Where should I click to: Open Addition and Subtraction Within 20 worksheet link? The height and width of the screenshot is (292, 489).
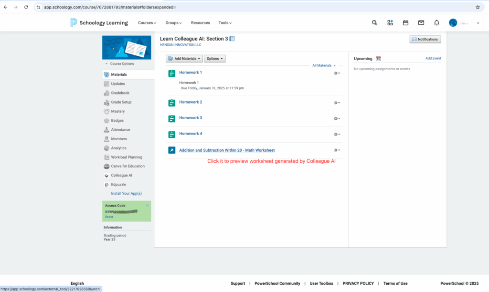pyautogui.click(x=226, y=150)
